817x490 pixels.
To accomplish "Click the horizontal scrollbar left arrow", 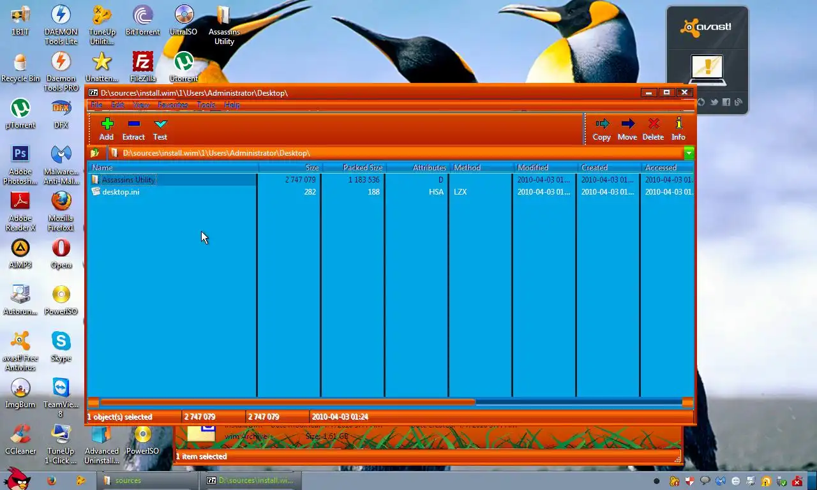I will coord(93,403).
